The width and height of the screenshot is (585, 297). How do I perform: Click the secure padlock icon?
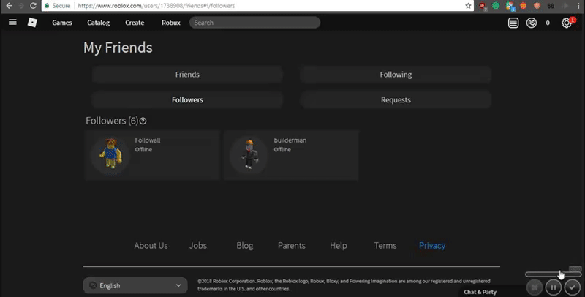pyautogui.click(x=47, y=6)
